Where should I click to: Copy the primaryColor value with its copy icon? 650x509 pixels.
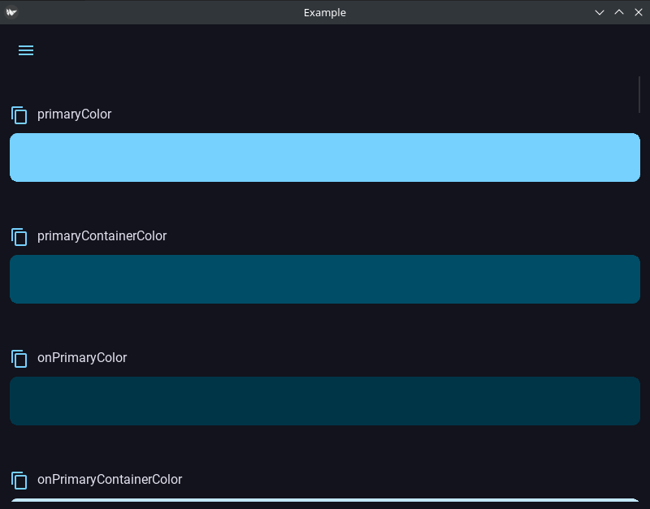[x=19, y=115]
